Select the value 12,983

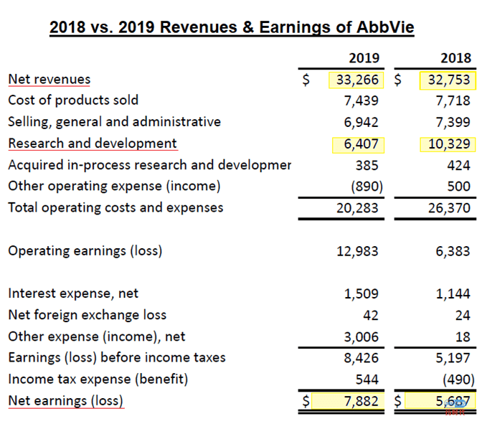(357, 251)
